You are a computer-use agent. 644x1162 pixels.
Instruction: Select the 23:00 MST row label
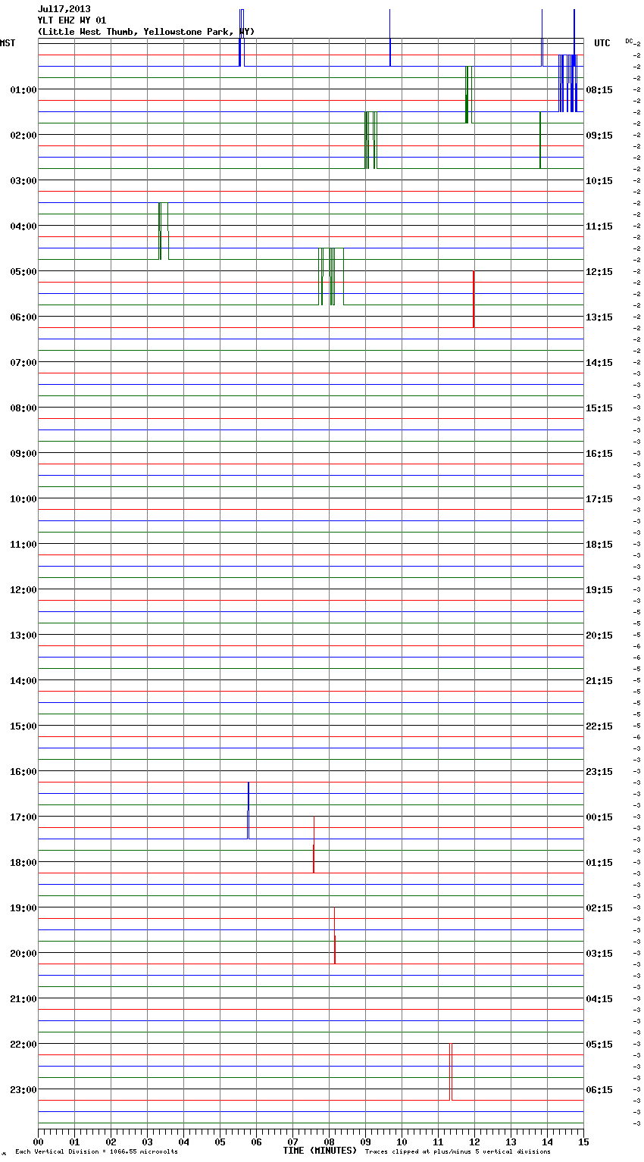click(x=23, y=1089)
